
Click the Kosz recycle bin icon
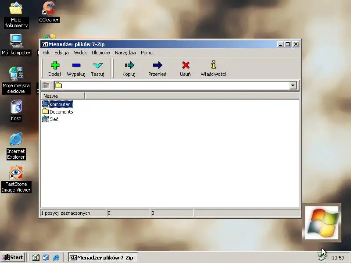(x=16, y=110)
